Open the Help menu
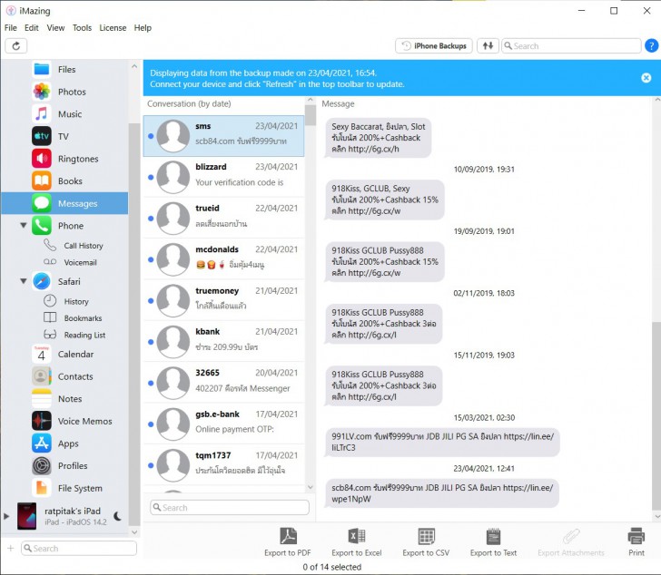661x575 pixels. (x=143, y=28)
